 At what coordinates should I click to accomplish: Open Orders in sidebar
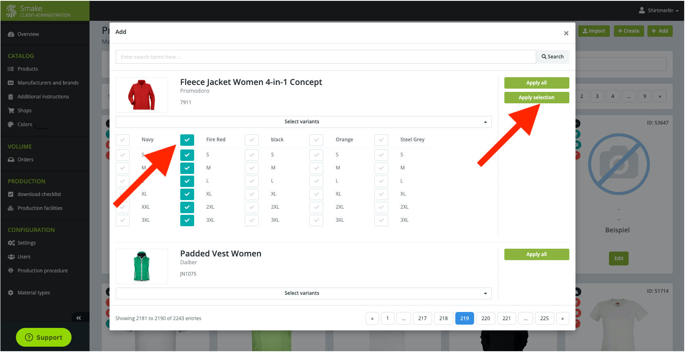click(25, 160)
